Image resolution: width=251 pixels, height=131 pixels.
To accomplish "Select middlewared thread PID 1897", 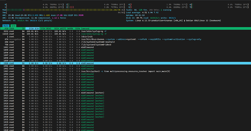I will pos(125,55).
